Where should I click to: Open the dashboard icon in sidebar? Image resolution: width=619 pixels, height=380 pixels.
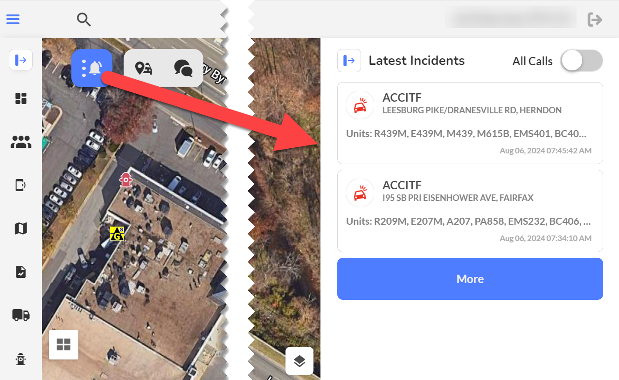[21, 98]
